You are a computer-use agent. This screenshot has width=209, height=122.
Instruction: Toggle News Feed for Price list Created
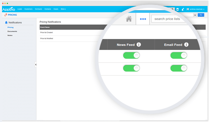click(x=131, y=55)
